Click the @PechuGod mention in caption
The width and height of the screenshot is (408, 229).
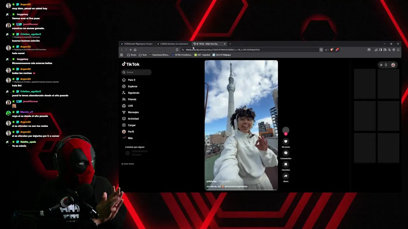click(231, 186)
